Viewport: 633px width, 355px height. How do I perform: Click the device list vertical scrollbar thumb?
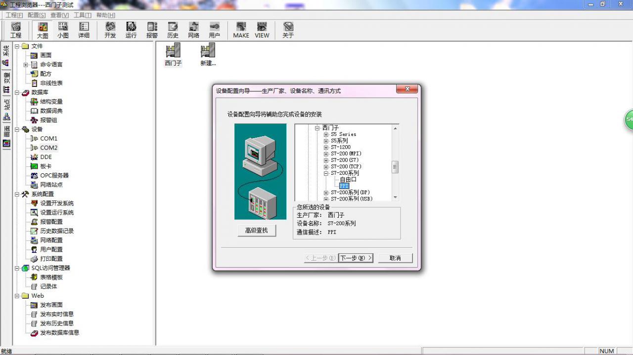pyautogui.click(x=395, y=167)
